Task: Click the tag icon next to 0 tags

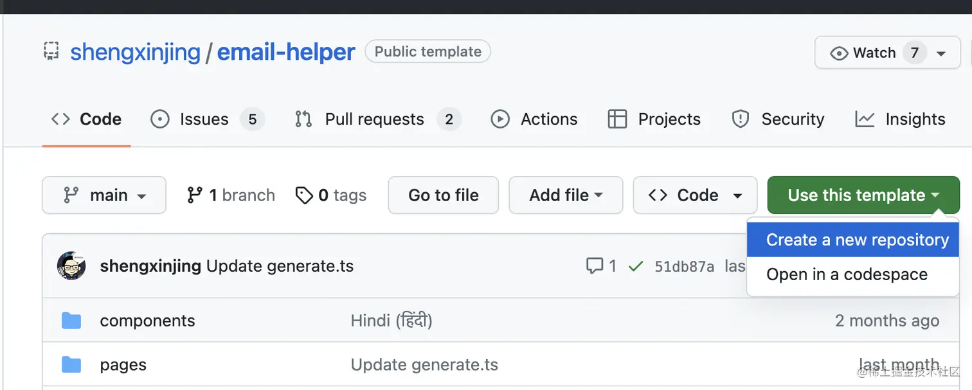Action: pyautogui.click(x=303, y=195)
